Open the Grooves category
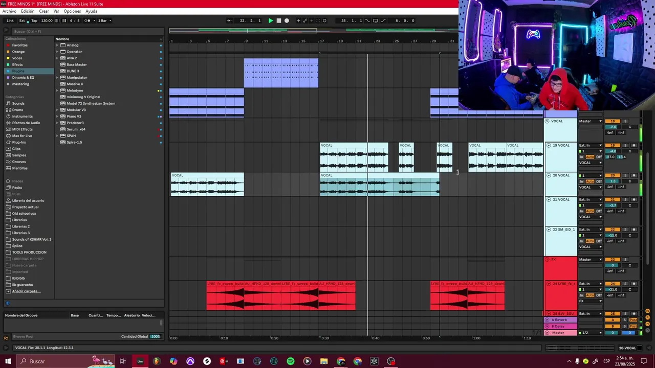The width and height of the screenshot is (655, 368). [19, 162]
